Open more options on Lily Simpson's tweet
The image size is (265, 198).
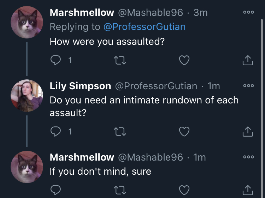pos(248,85)
